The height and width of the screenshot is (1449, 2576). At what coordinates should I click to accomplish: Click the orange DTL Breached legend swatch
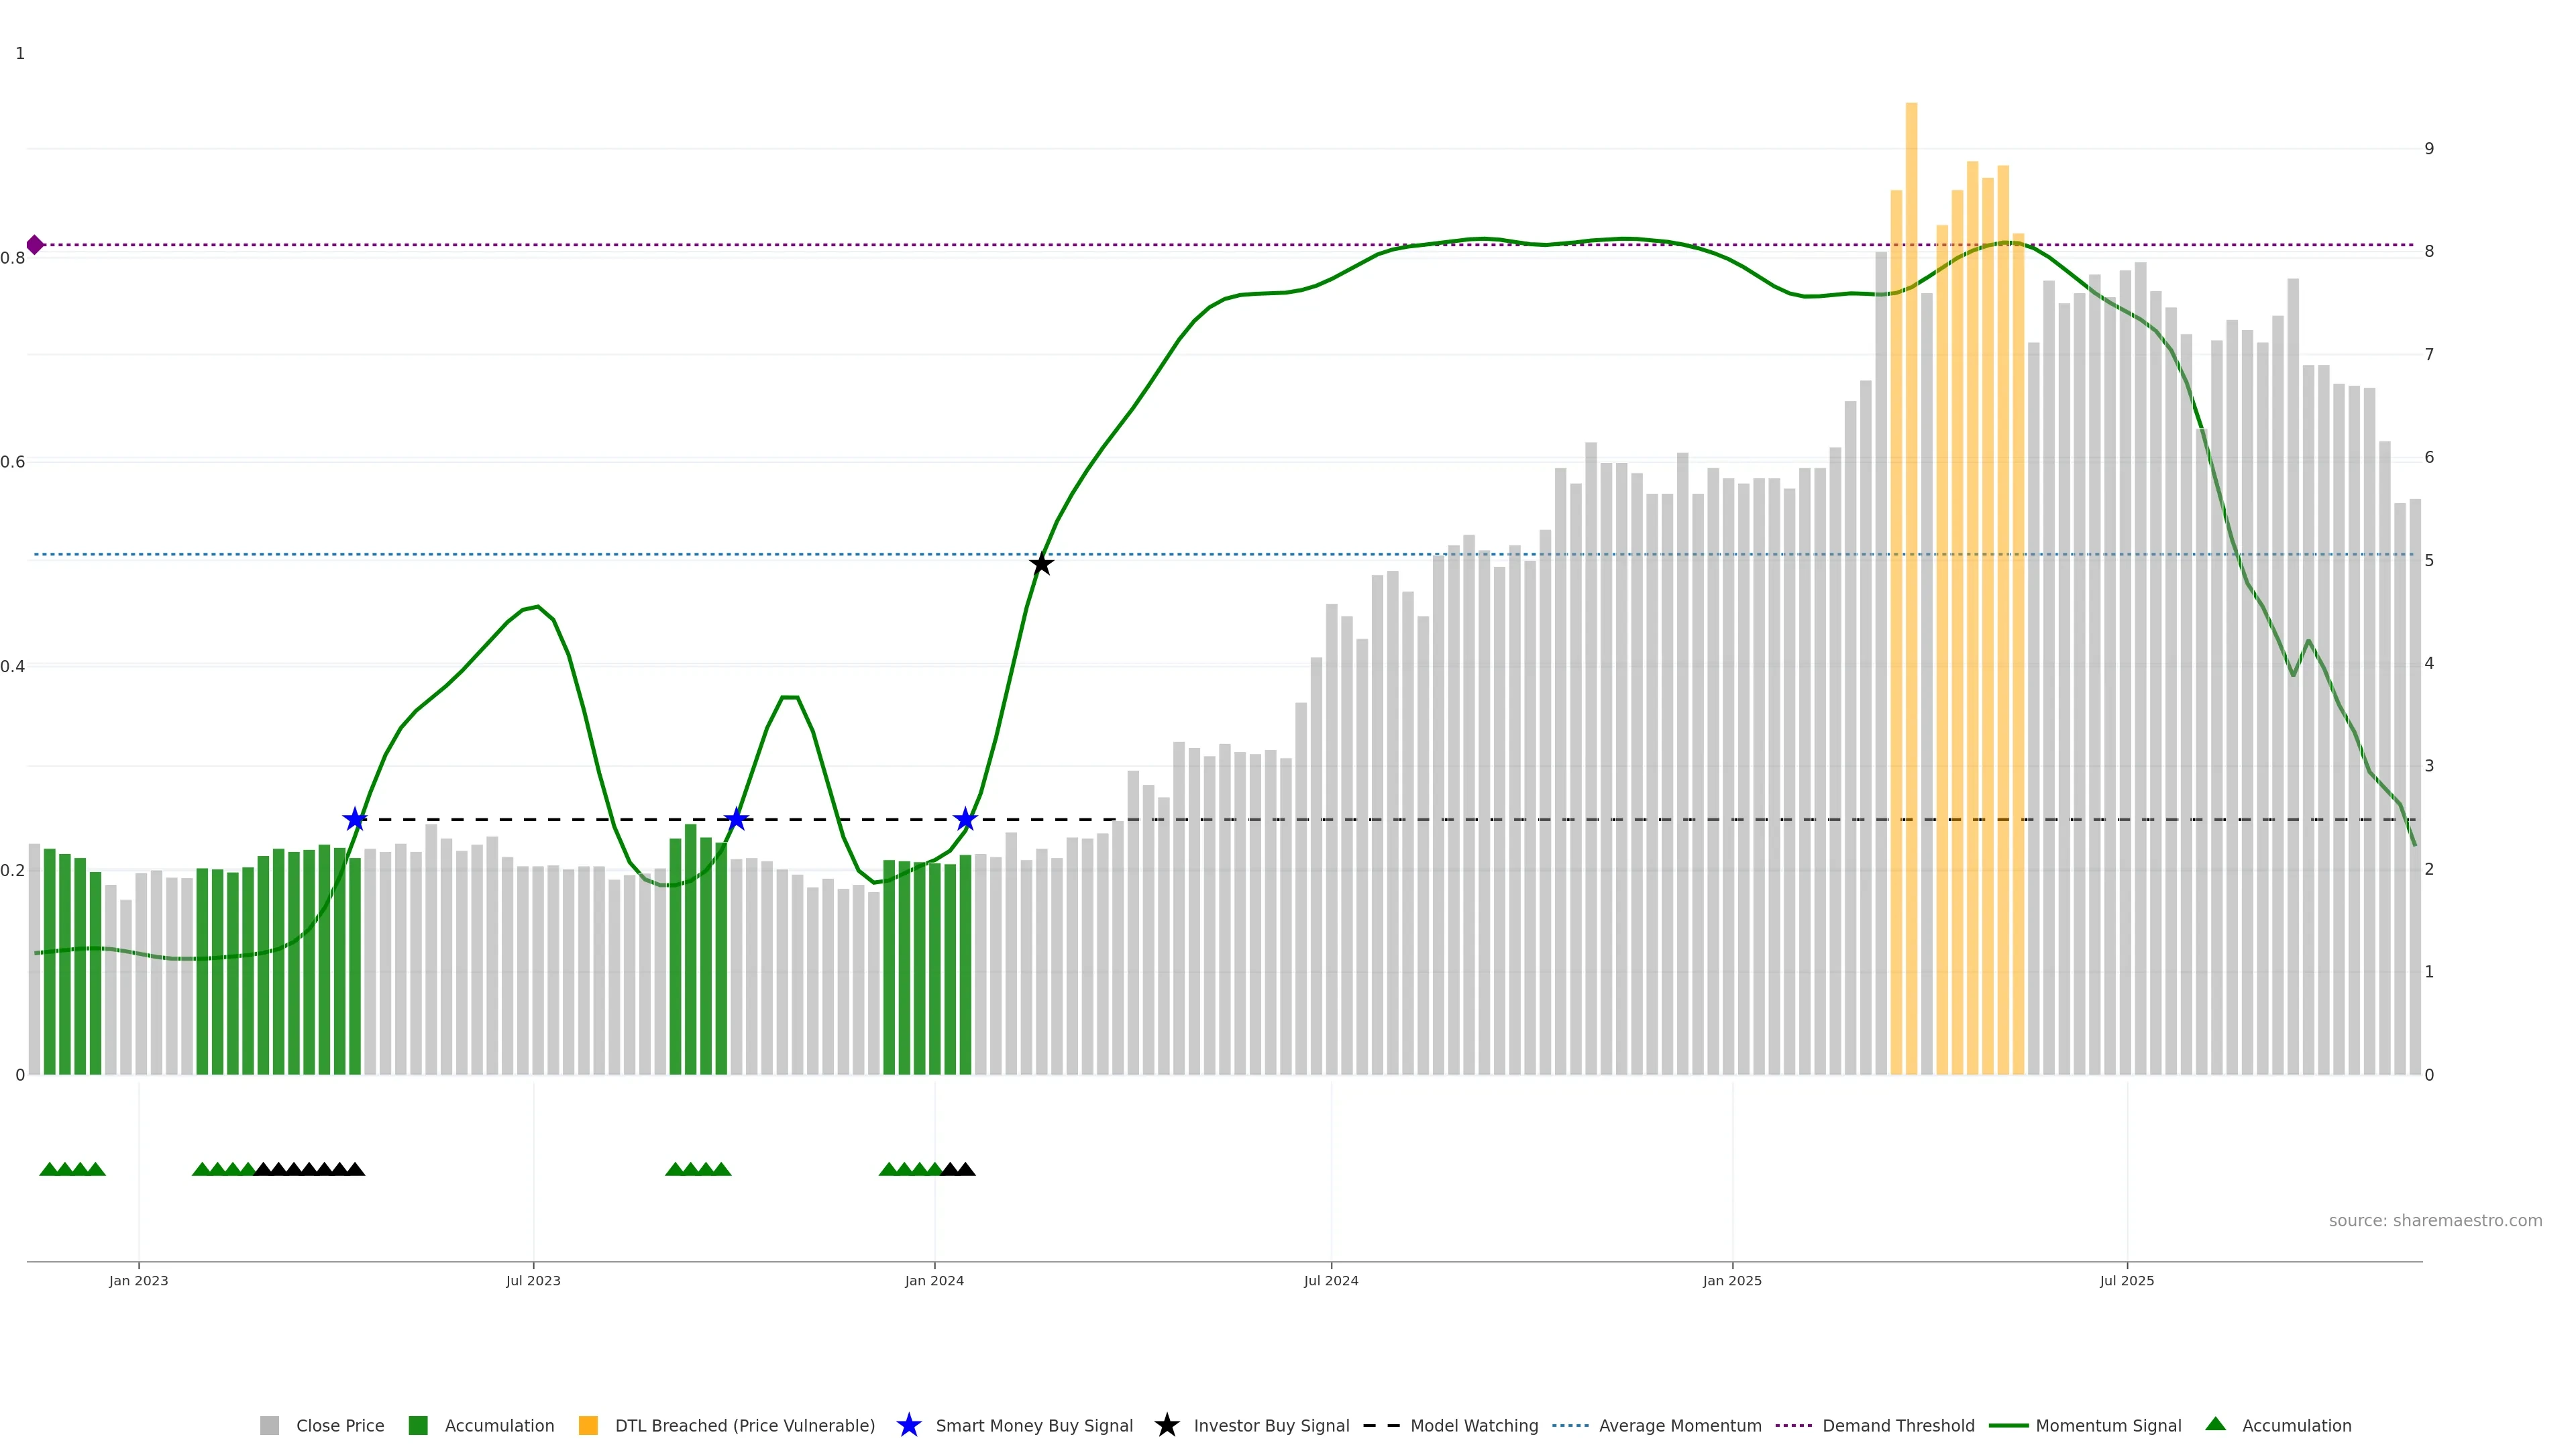(x=588, y=1425)
